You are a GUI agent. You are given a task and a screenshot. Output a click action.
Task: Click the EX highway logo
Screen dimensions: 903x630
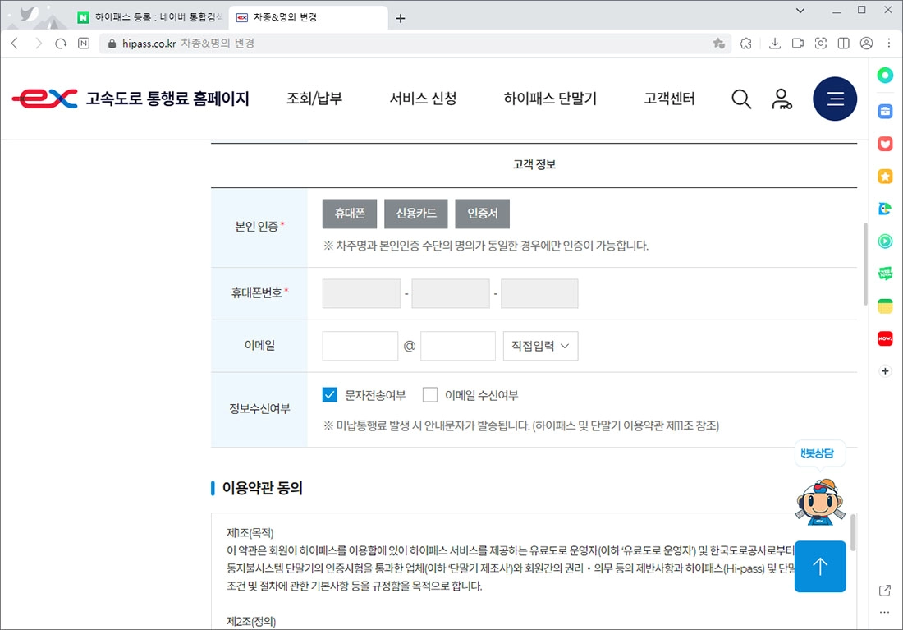[x=44, y=99]
